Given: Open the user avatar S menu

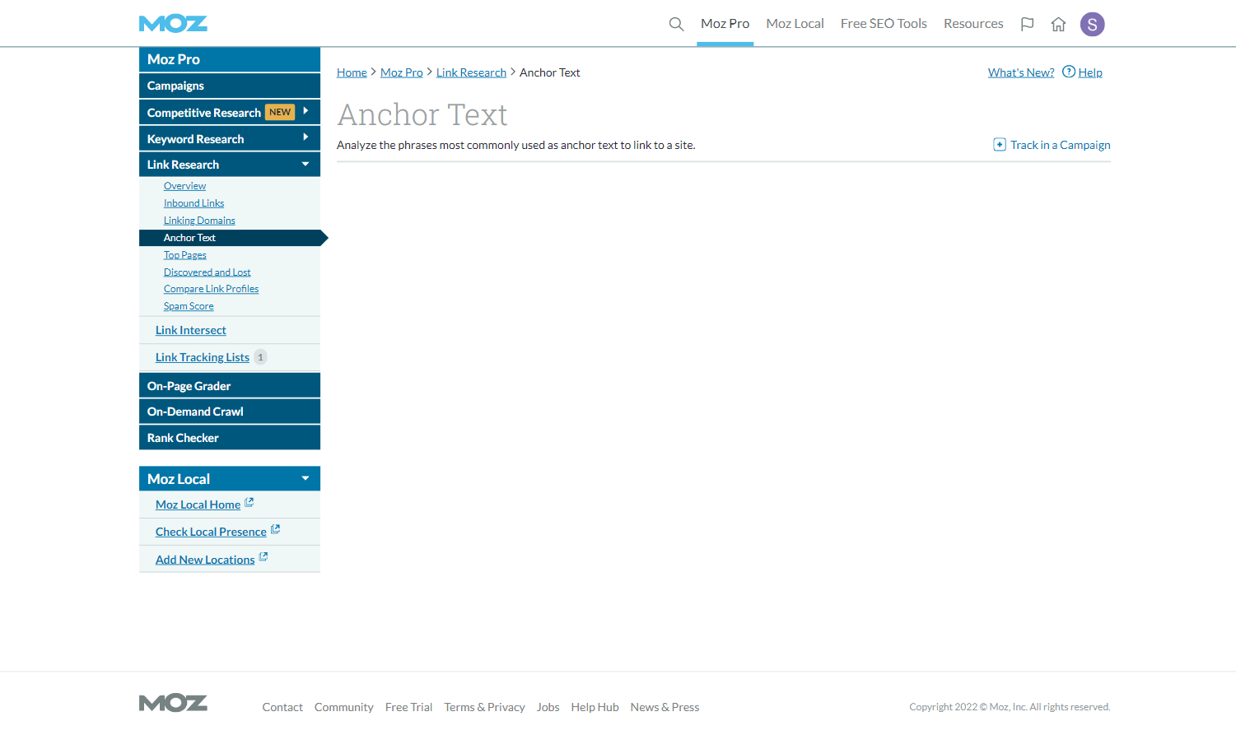Looking at the screenshot, I should [1092, 24].
